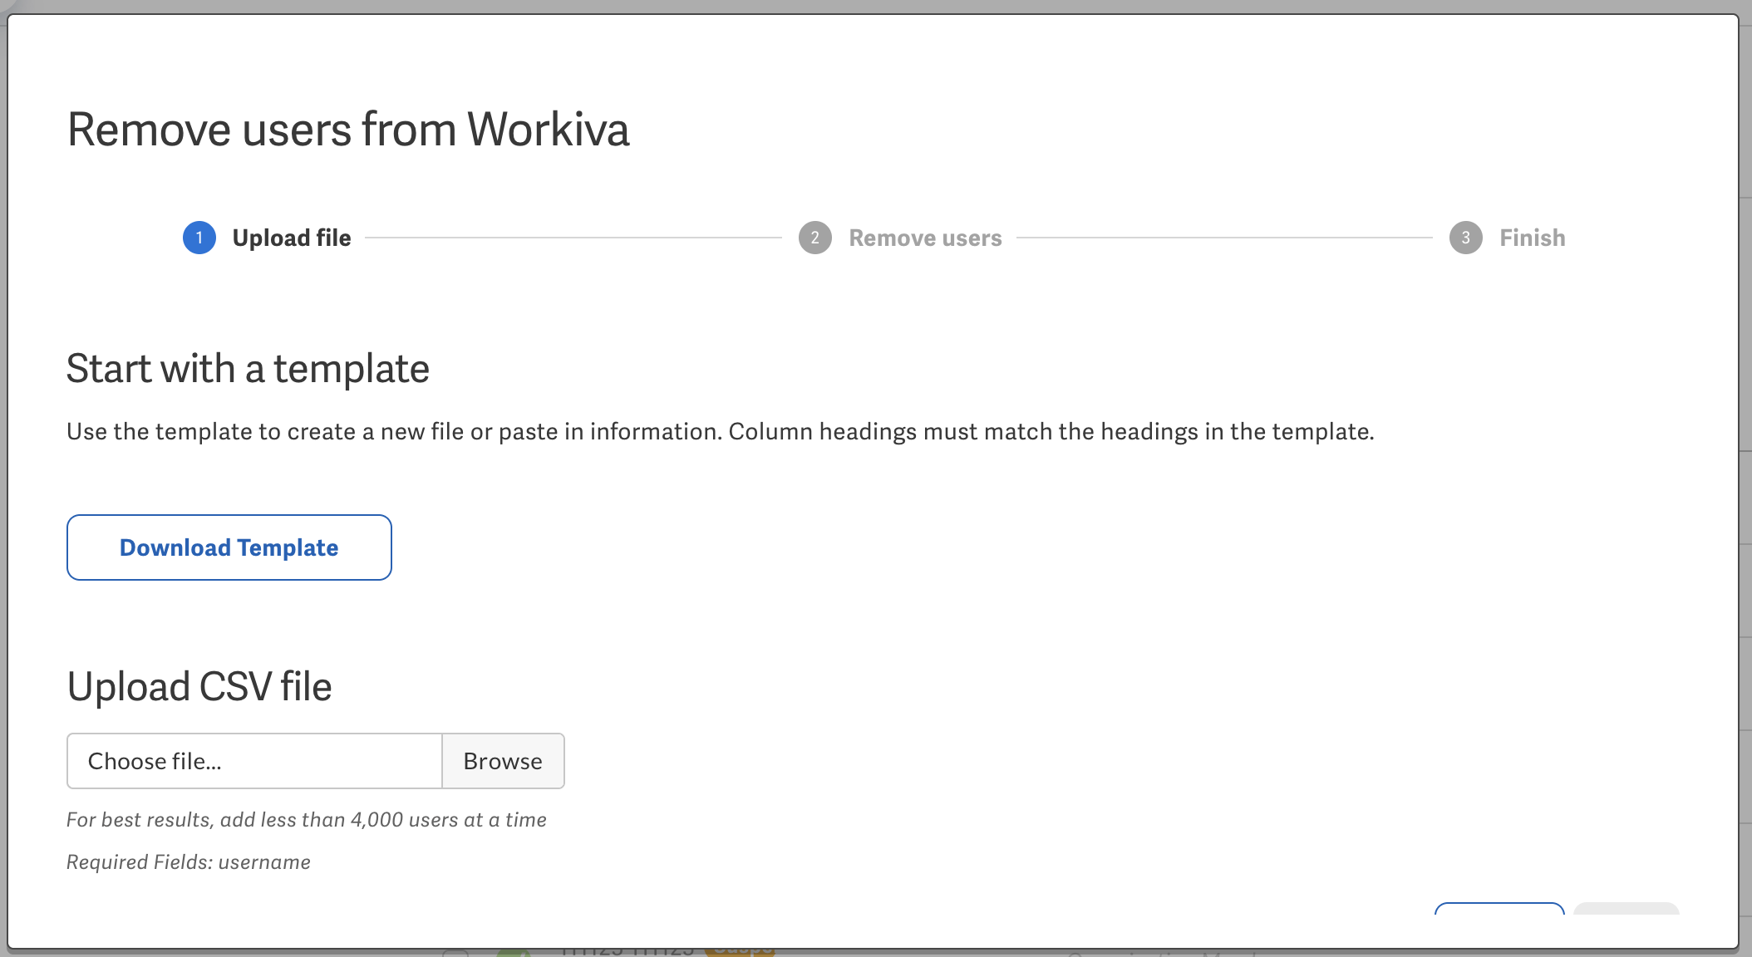Select the 'Required Fields: username' note
The width and height of the screenshot is (1752, 957).
(189, 862)
